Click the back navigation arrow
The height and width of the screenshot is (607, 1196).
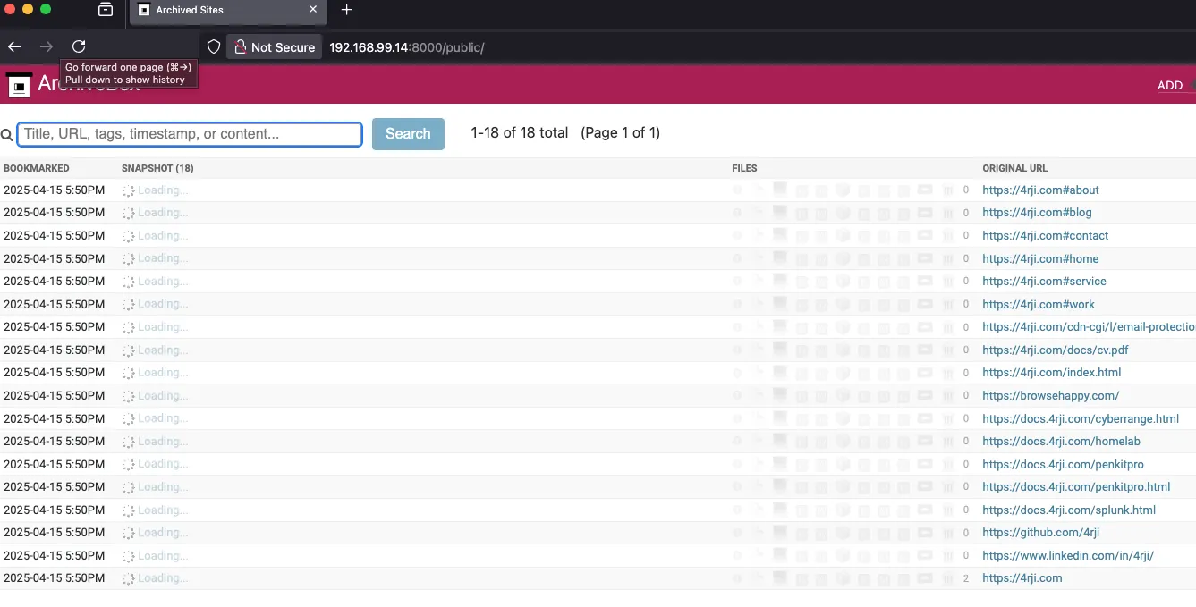pos(15,46)
